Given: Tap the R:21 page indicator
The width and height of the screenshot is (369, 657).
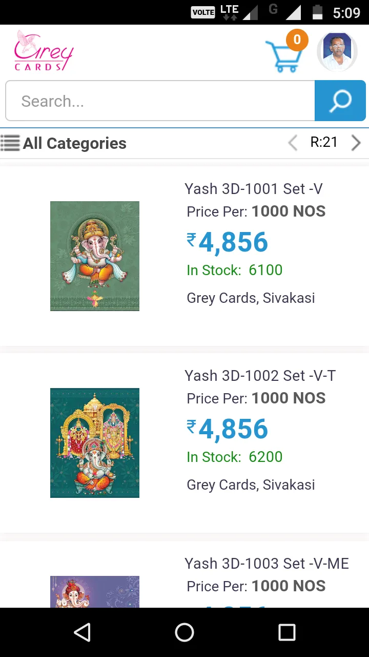Looking at the screenshot, I should (324, 142).
